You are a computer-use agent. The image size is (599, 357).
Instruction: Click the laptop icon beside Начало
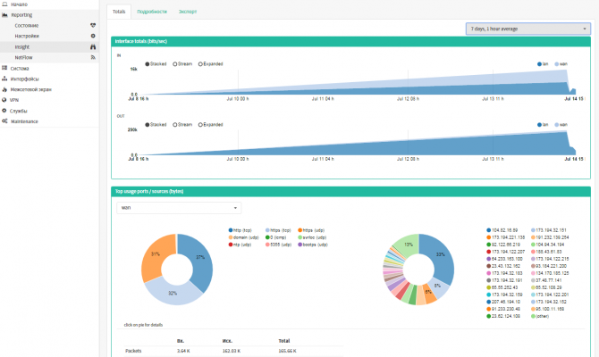point(4,4)
